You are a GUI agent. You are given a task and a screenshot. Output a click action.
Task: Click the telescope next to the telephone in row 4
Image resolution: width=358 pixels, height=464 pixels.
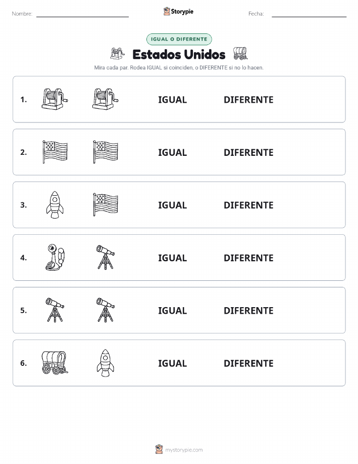[x=106, y=257]
